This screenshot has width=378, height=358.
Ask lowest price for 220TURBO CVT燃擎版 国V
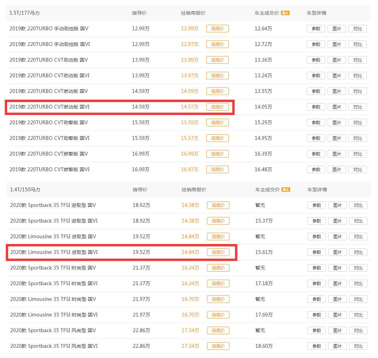tap(218, 154)
